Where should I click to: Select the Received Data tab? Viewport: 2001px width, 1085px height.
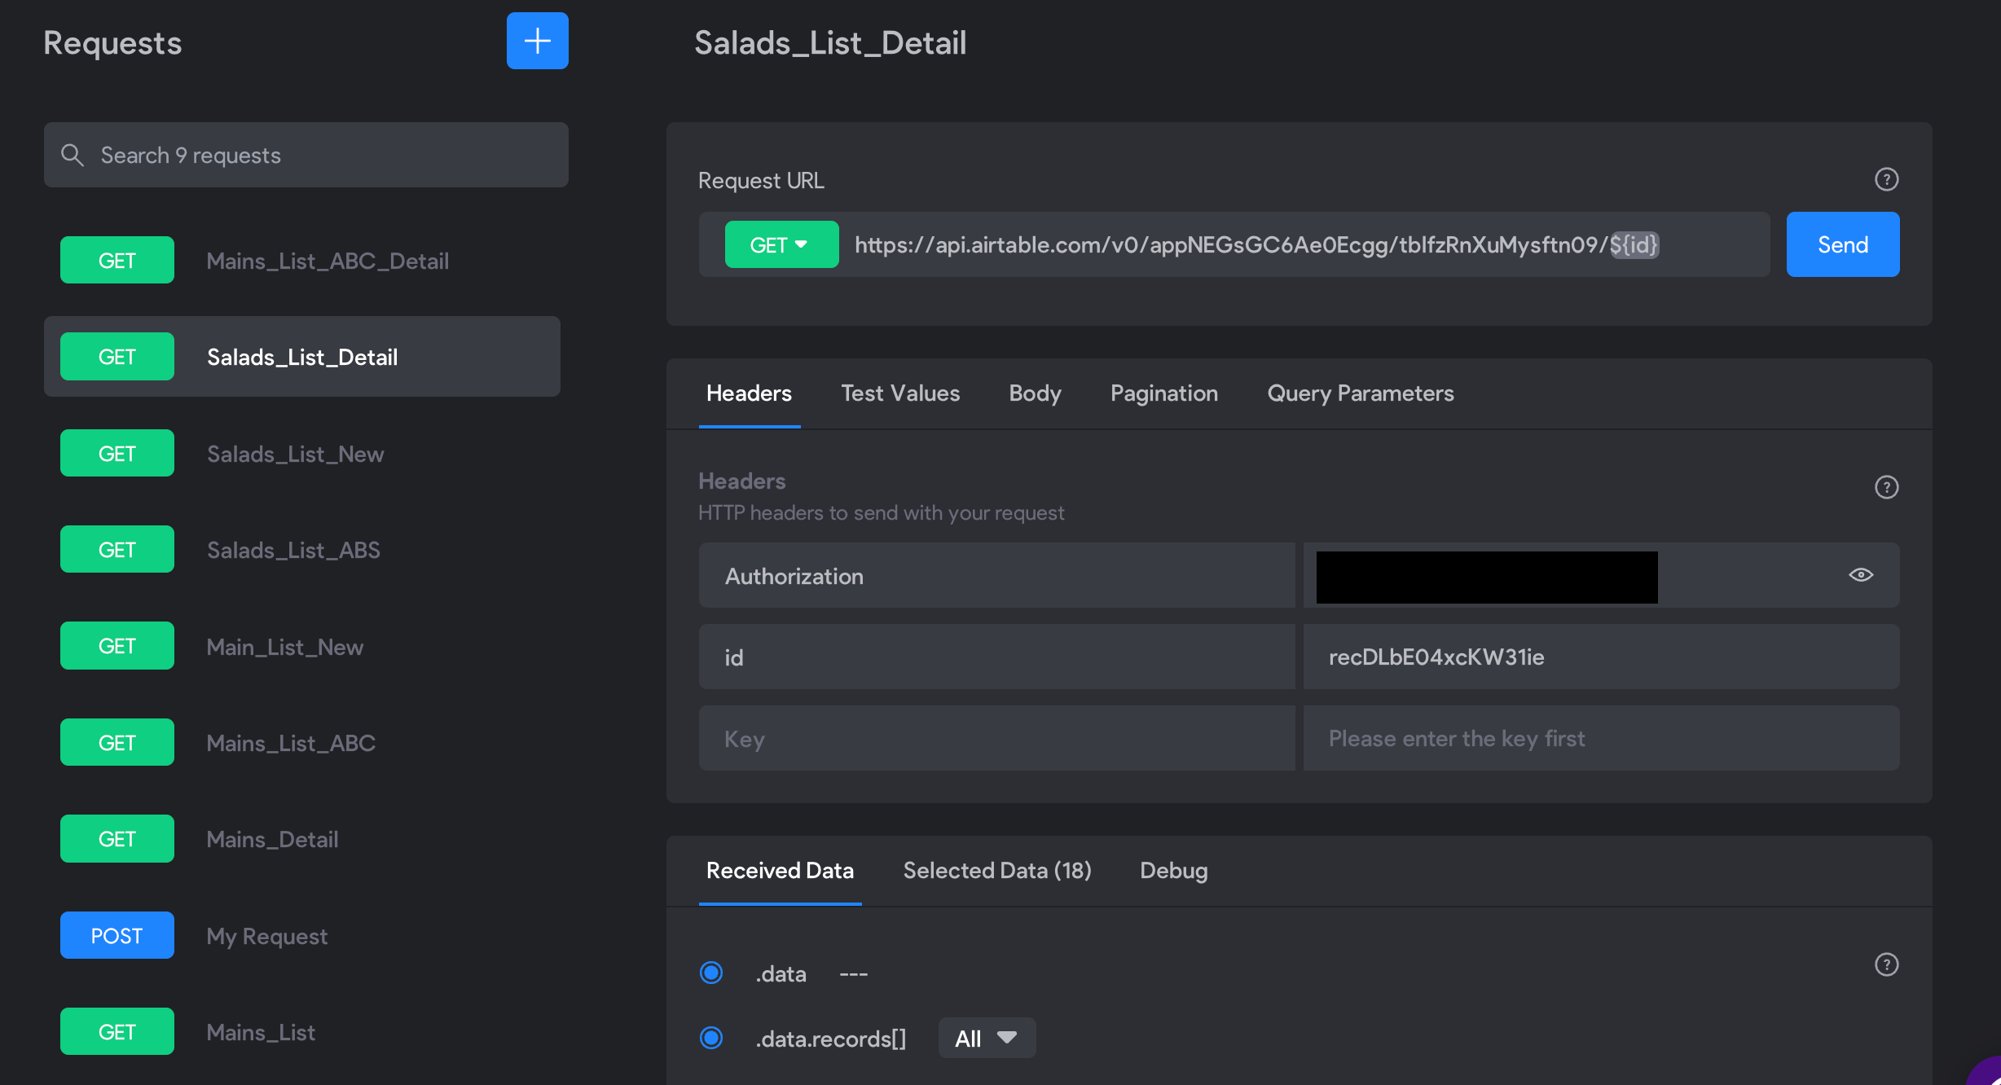click(x=780, y=871)
